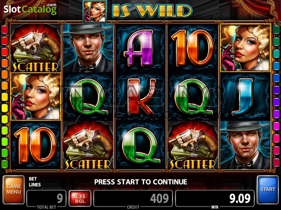Click the blonde lady symbol on fifth reel
The height and width of the screenshot is (210, 281).
tap(245, 48)
